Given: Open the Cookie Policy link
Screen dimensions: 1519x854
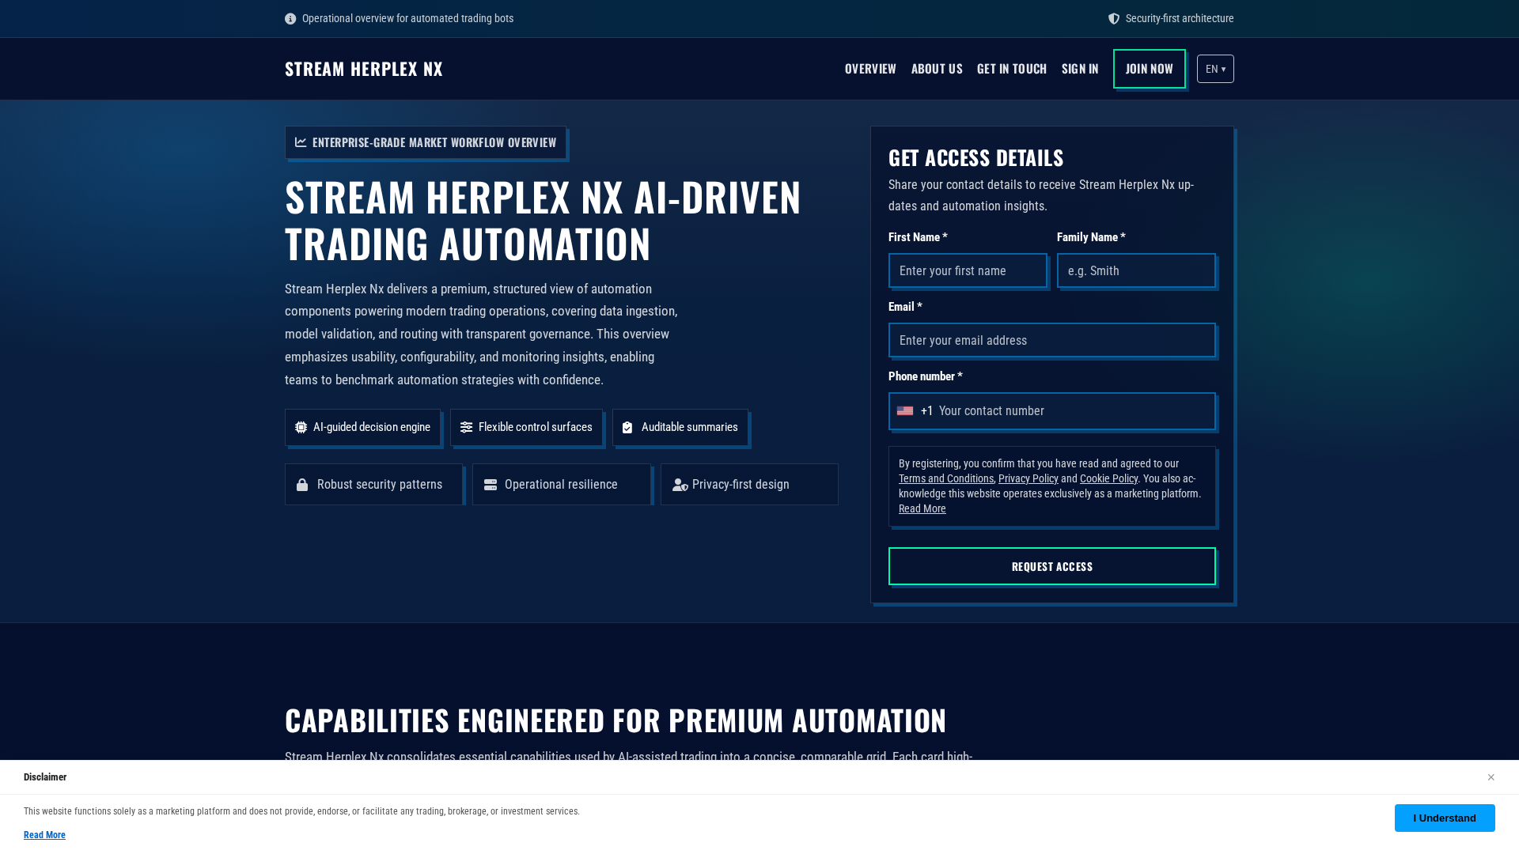Looking at the screenshot, I should (1108, 478).
